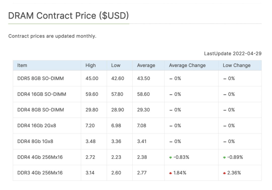
Task: Select the DDR4 4Gb 256Mx16 item
Action: 40,157
